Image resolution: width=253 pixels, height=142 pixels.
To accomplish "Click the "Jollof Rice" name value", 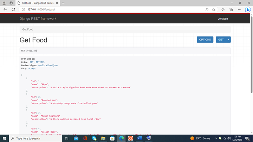I will [49, 132].
